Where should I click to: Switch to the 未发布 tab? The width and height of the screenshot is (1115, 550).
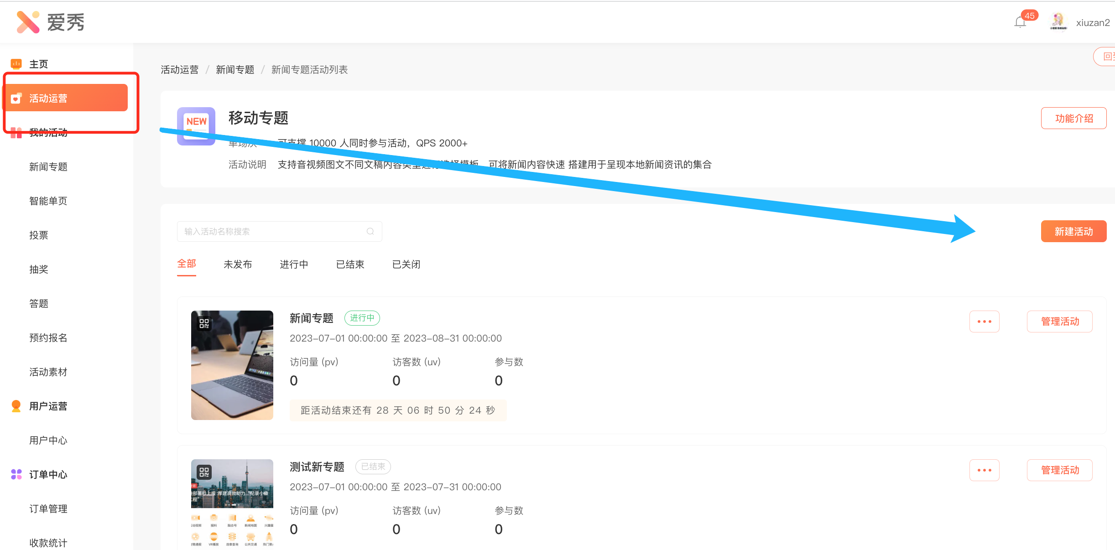(x=237, y=264)
